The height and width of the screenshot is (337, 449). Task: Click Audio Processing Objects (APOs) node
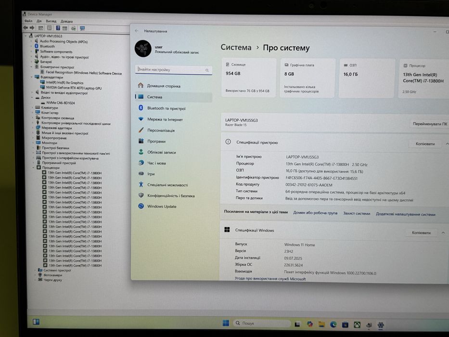[x=64, y=41]
